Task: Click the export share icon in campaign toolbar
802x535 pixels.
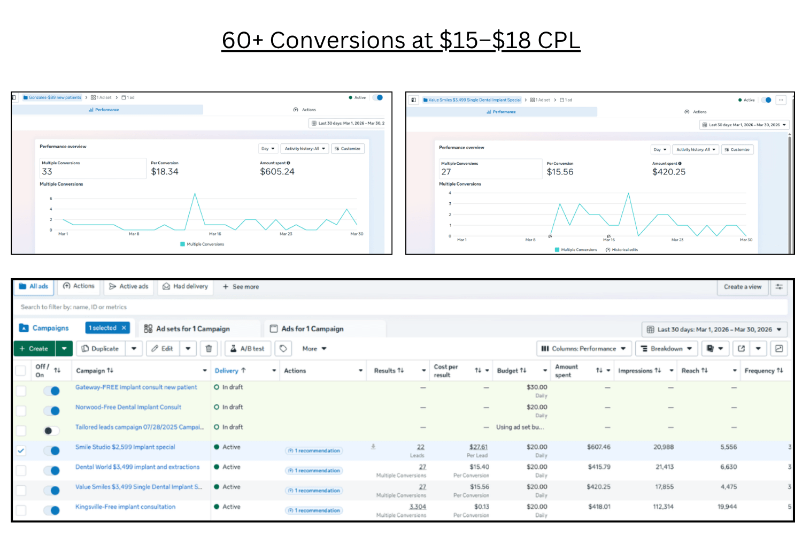Action: click(x=741, y=349)
